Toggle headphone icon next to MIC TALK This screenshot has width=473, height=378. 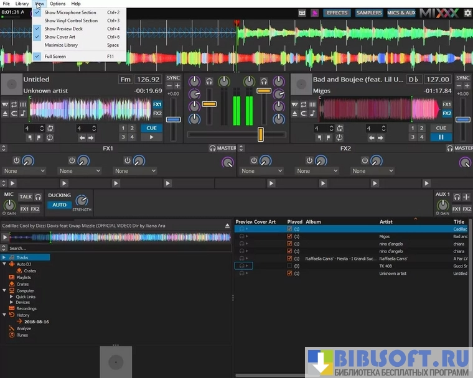point(38,197)
